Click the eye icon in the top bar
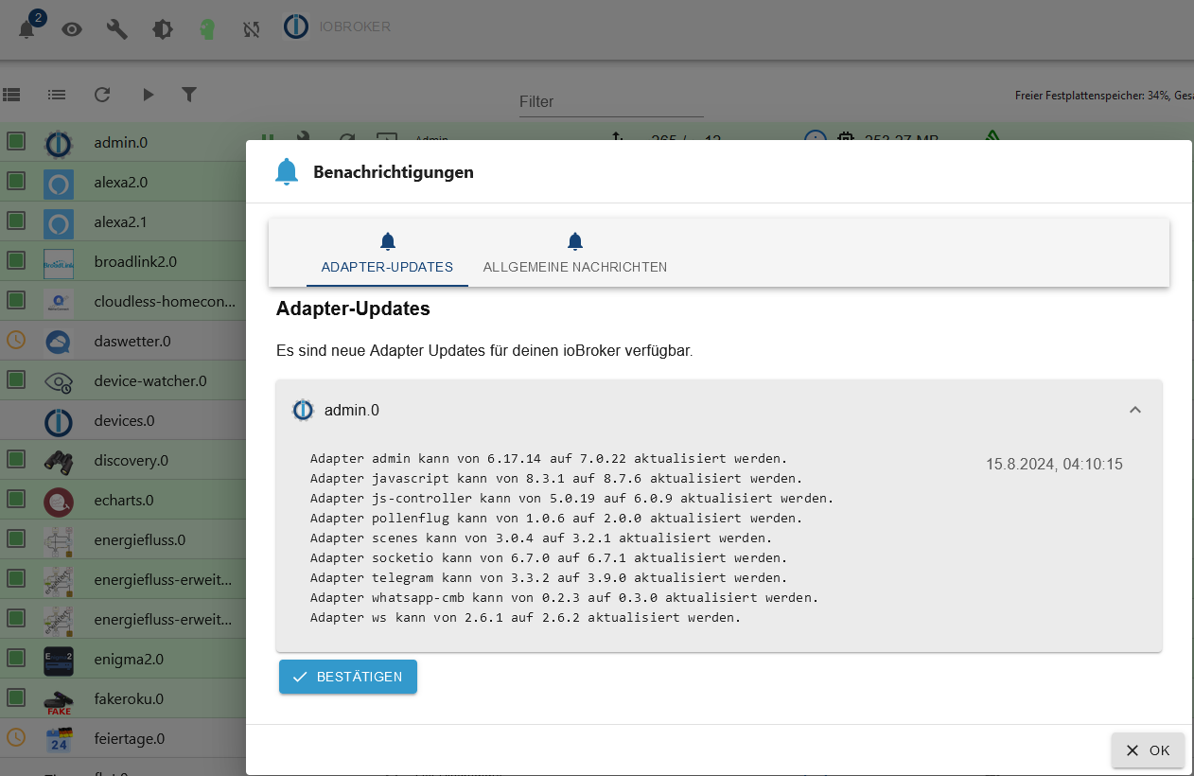Viewport: 1194px width, 776px height. (72, 29)
